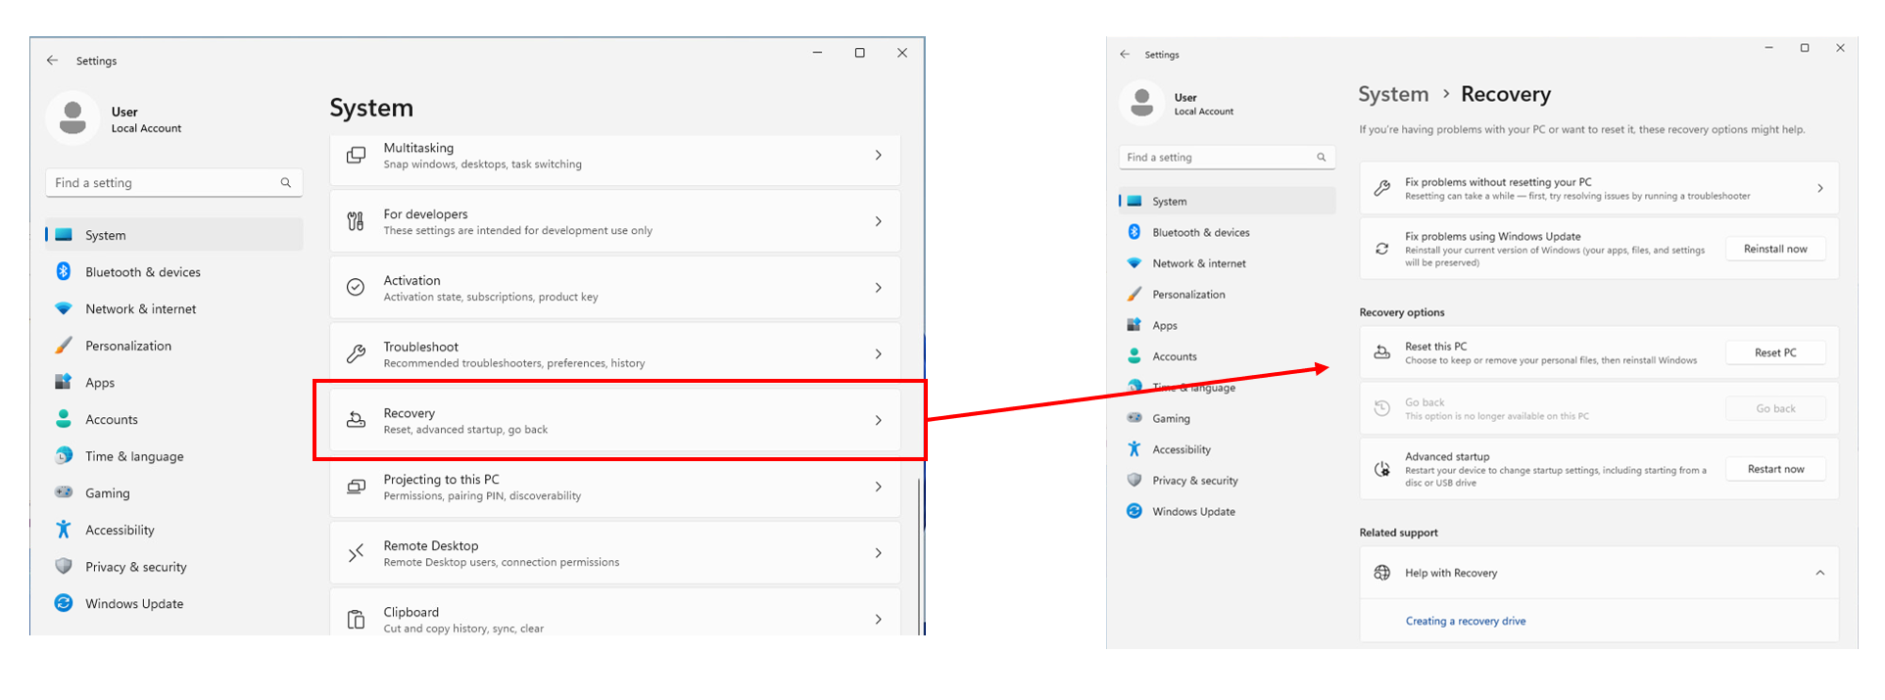The image size is (1885, 700).
Task: Click the Reset this PC icon
Action: coord(1381,352)
